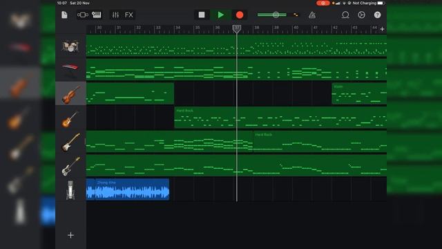442x249 pixels.
Task: Start playback with the green Play button
Action: 221,15
